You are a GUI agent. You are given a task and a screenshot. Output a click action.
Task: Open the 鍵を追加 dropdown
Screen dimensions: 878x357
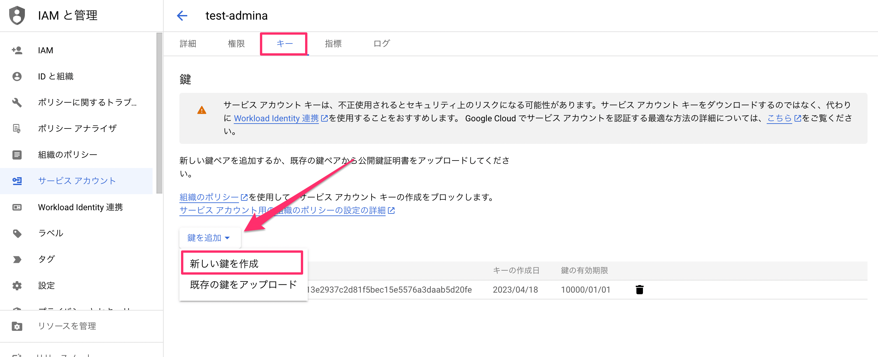[210, 238]
